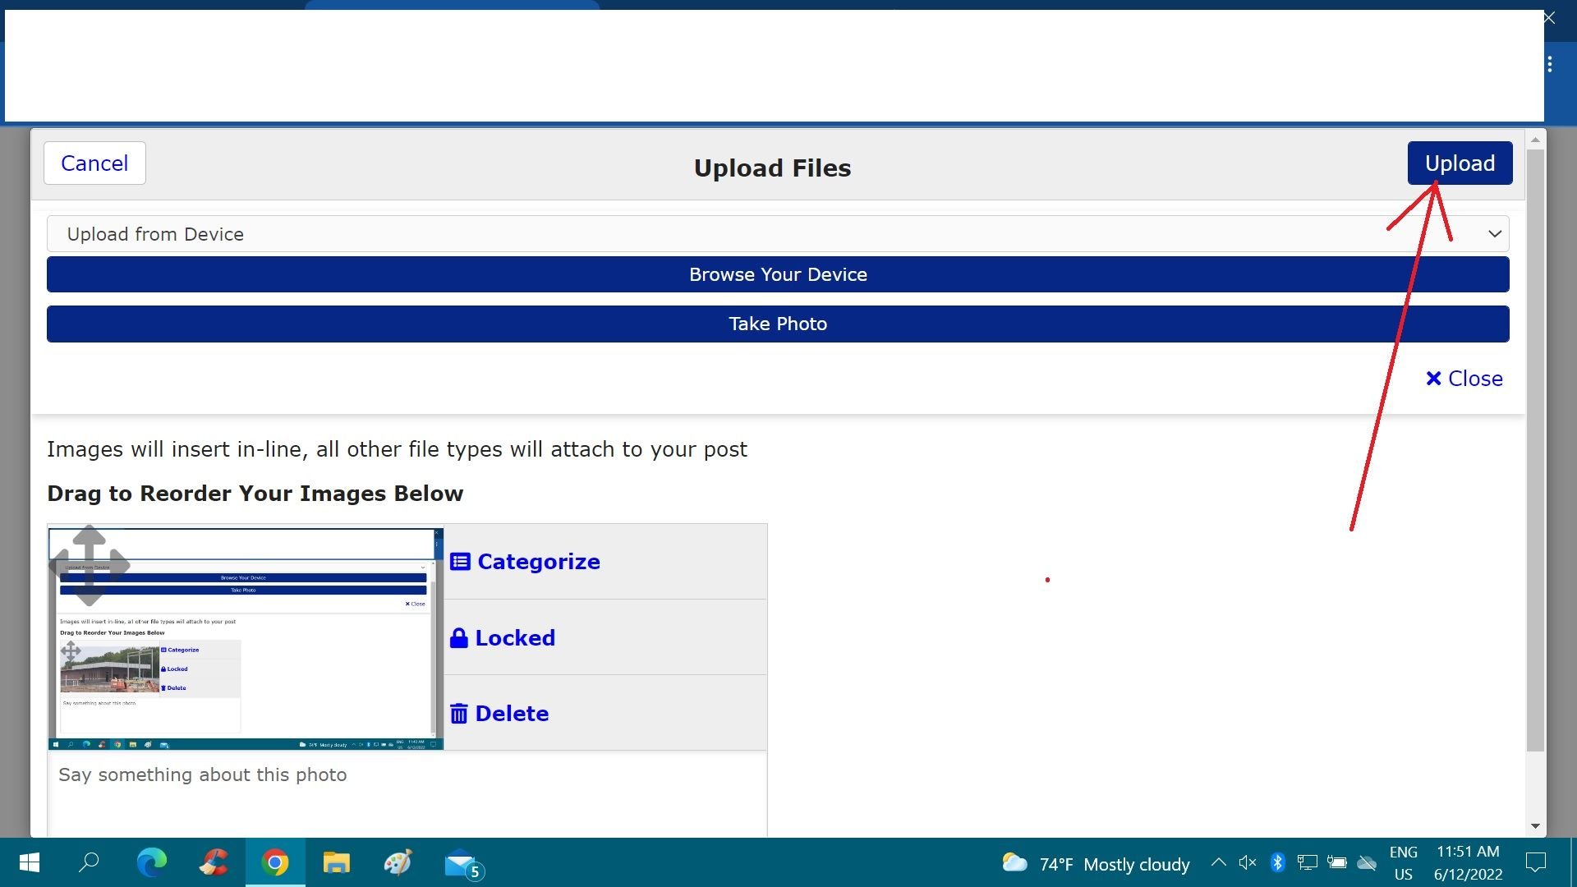The width and height of the screenshot is (1577, 887).
Task: Click the Locked padlock icon
Action: click(x=459, y=638)
